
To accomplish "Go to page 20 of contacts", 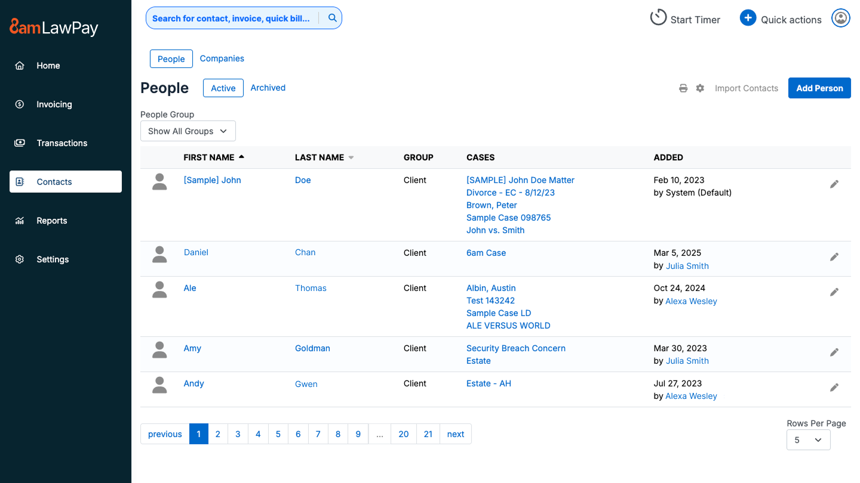I will point(403,434).
